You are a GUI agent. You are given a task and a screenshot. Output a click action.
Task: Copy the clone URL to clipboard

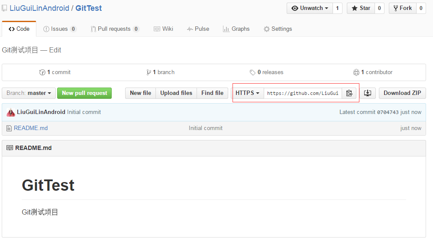click(x=349, y=93)
